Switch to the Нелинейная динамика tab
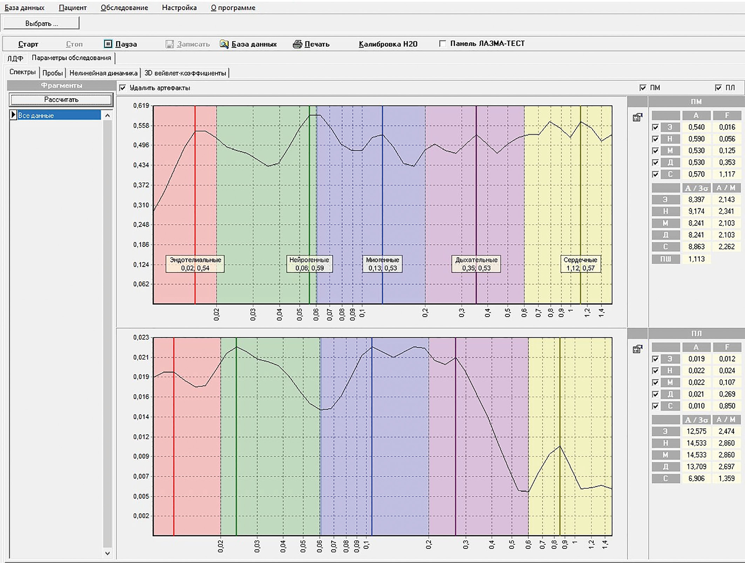Image resolution: width=745 pixels, height=563 pixels. (103, 73)
